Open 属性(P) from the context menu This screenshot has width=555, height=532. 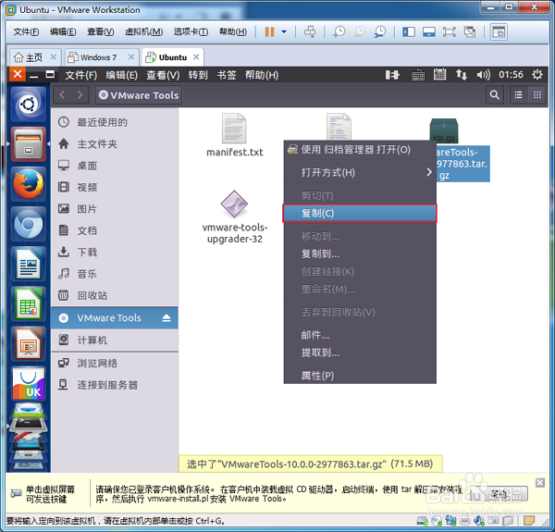tap(360, 376)
